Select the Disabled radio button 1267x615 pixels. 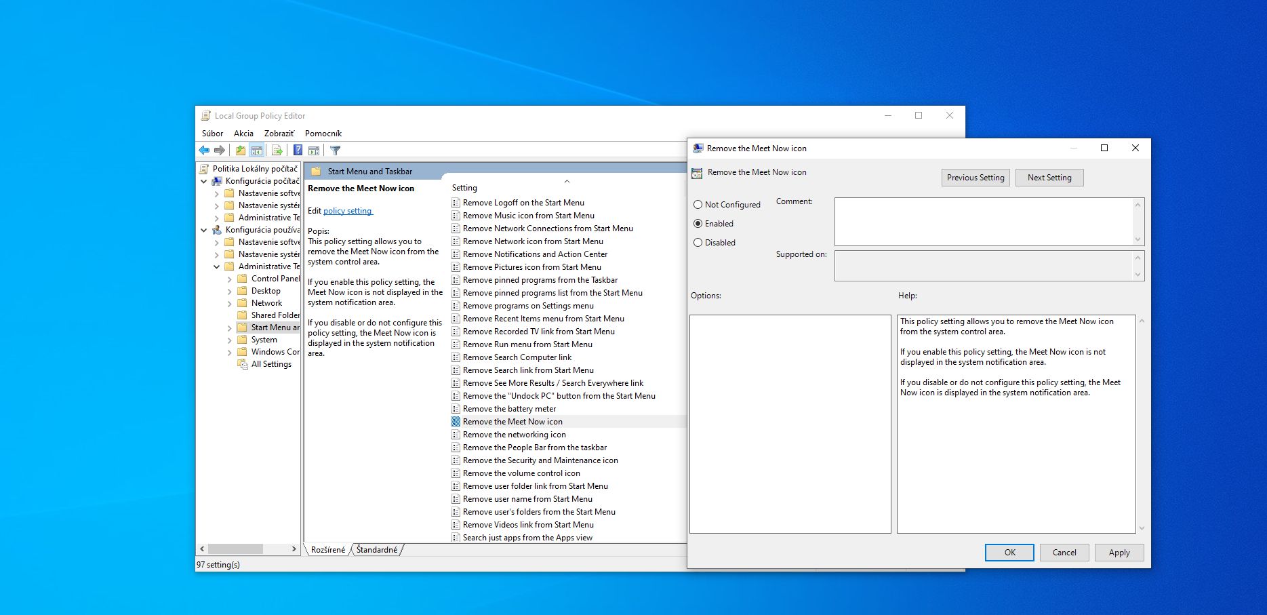(698, 243)
